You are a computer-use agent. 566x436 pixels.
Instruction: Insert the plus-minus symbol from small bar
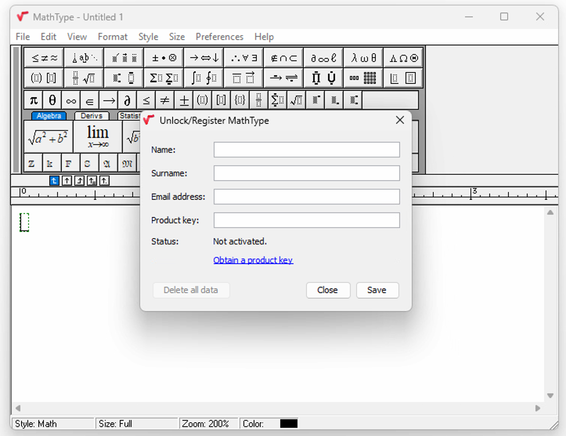184,100
